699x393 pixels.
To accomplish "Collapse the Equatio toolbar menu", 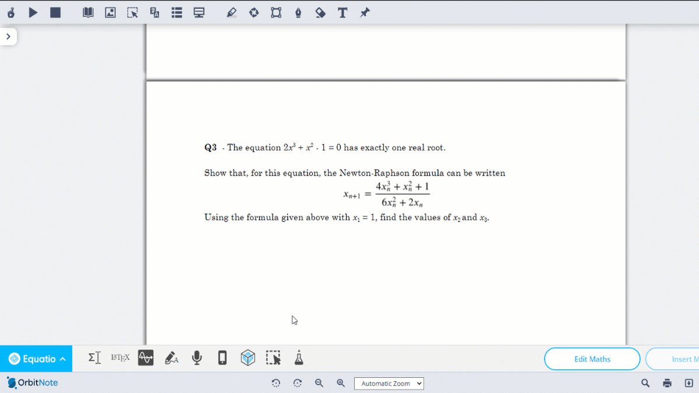I will 36,359.
